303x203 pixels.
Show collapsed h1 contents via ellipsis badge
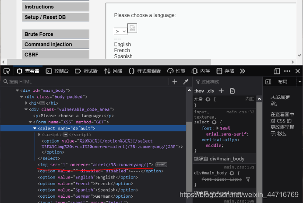pos(42,103)
